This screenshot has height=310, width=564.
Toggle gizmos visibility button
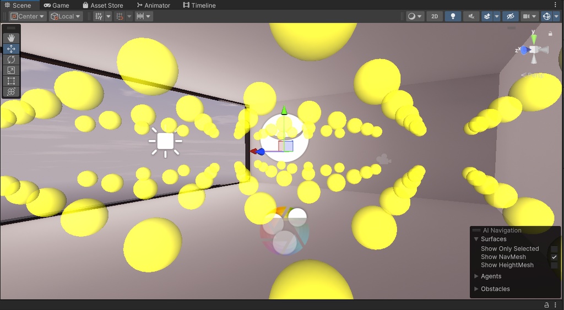click(547, 17)
